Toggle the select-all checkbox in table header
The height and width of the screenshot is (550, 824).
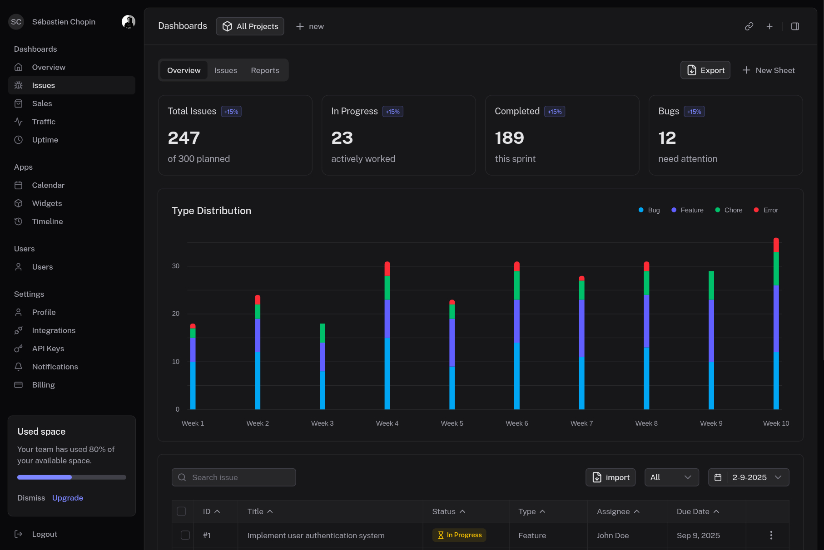pyautogui.click(x=181, y=511)
